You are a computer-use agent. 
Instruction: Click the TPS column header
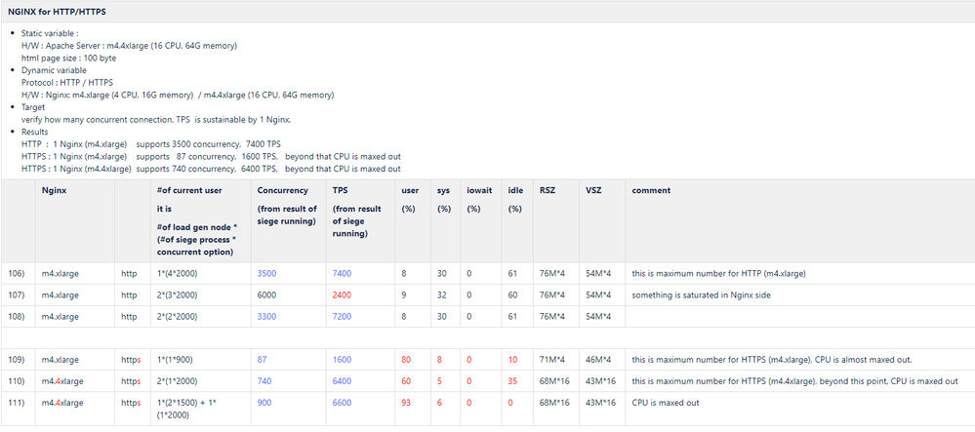coord(341,190)
